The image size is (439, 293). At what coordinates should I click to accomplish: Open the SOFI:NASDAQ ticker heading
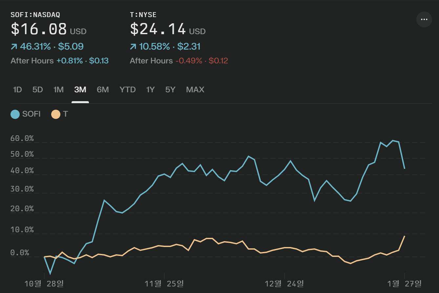(x=35, y=15)
